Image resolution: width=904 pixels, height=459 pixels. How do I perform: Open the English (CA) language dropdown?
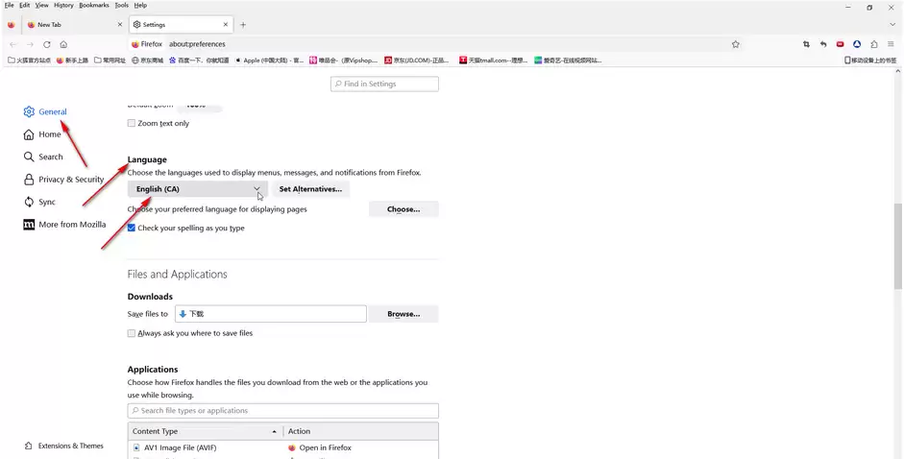pyautogui.click(x=197, y=189)
